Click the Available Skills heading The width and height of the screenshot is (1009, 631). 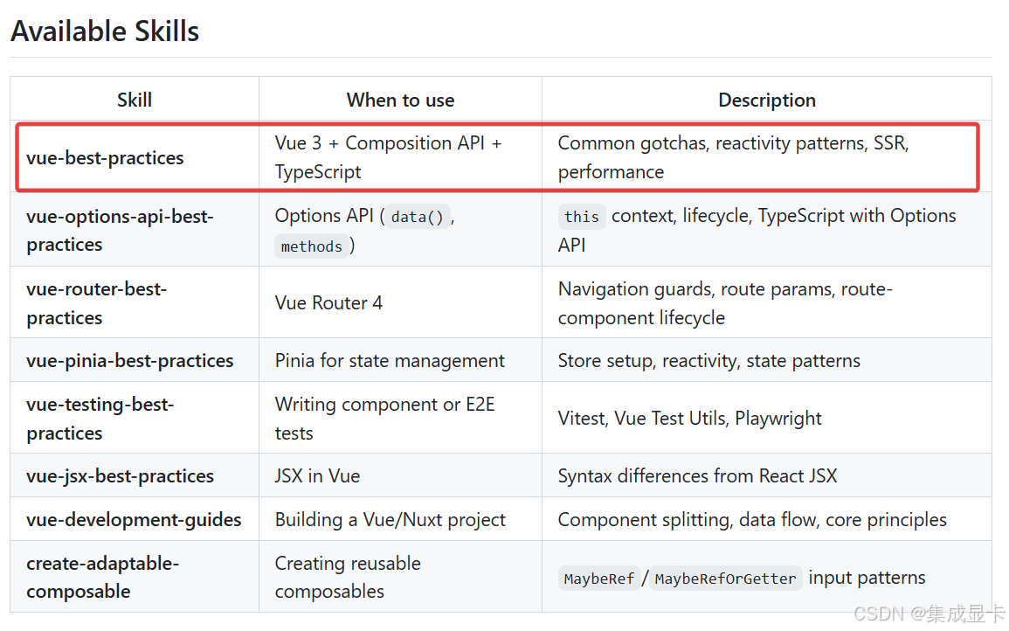point(105,31)
